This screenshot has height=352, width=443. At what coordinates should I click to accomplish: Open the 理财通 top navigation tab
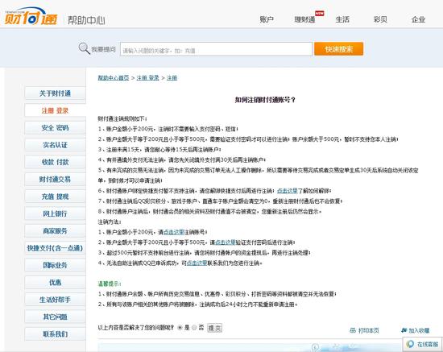304,19
